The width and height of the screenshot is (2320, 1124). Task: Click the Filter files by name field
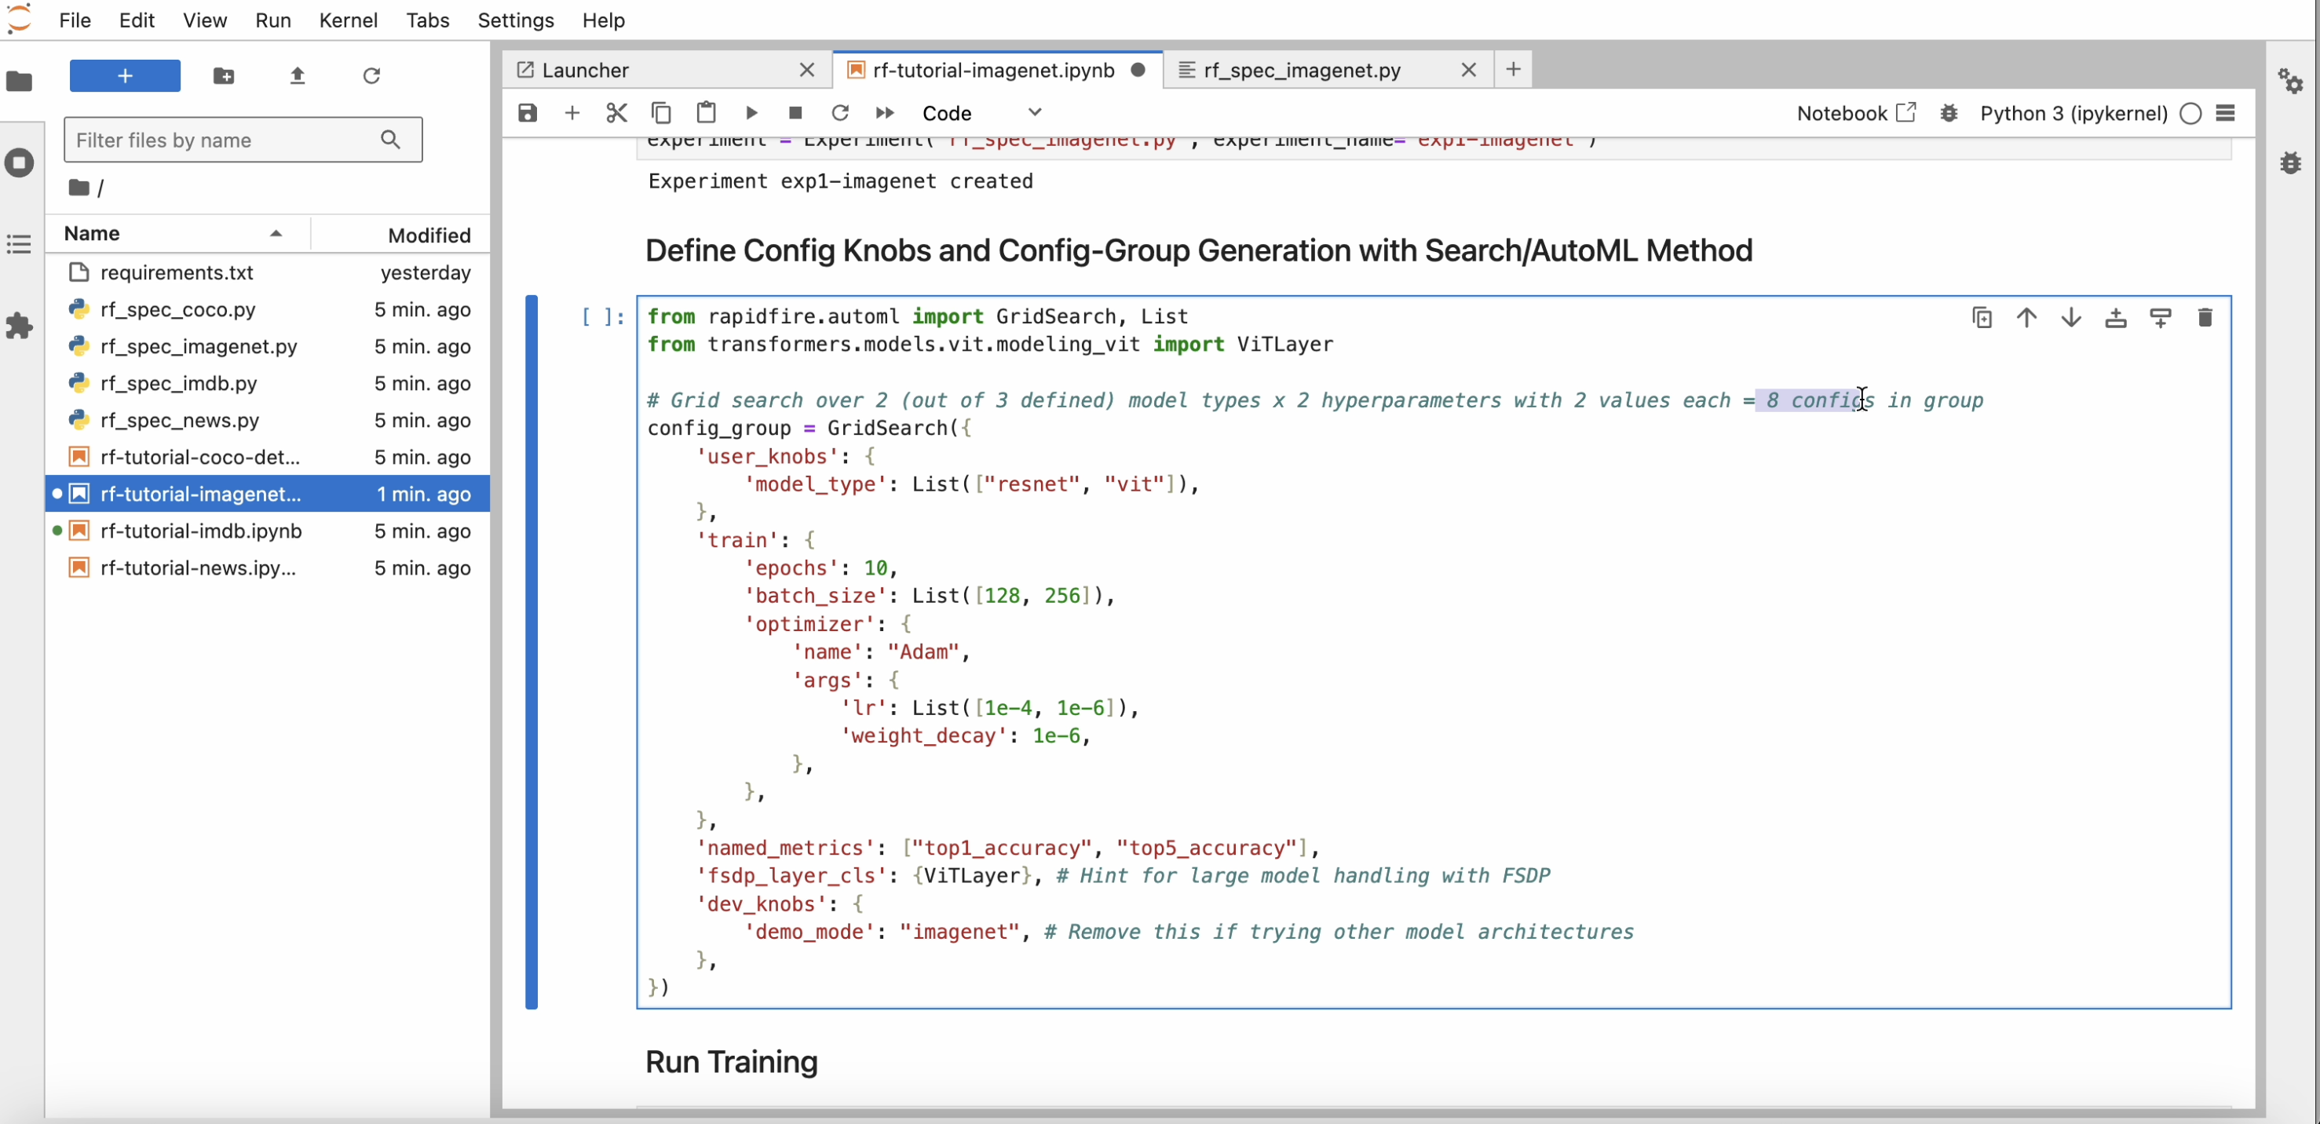[243, 140]
